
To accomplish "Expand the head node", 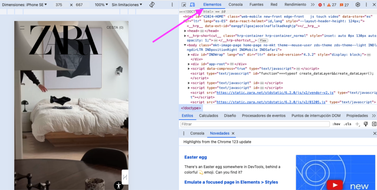I will click(185, 31).
